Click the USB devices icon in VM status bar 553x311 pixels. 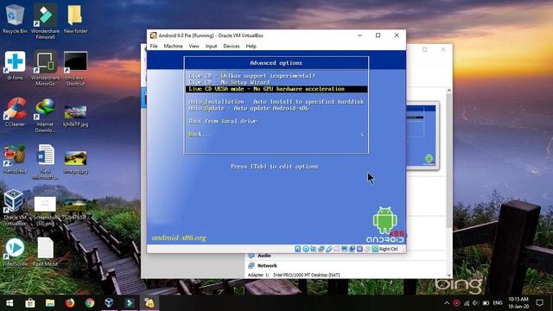pos(329,249)
